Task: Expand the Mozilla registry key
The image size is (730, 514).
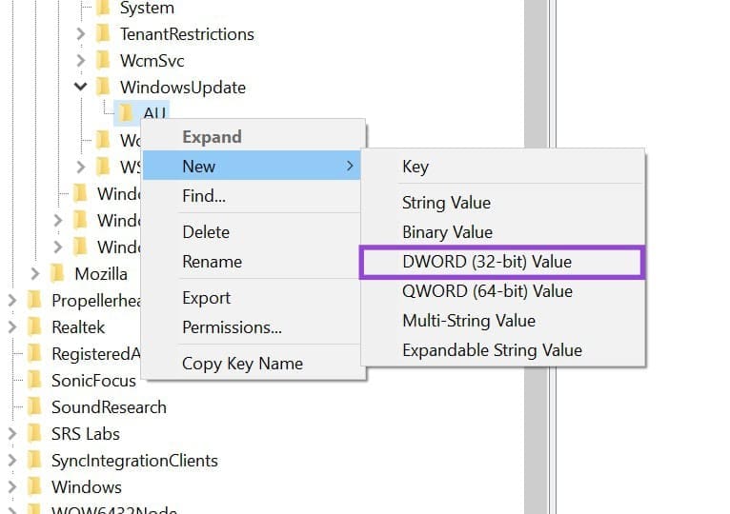Action: pos(35,274)
